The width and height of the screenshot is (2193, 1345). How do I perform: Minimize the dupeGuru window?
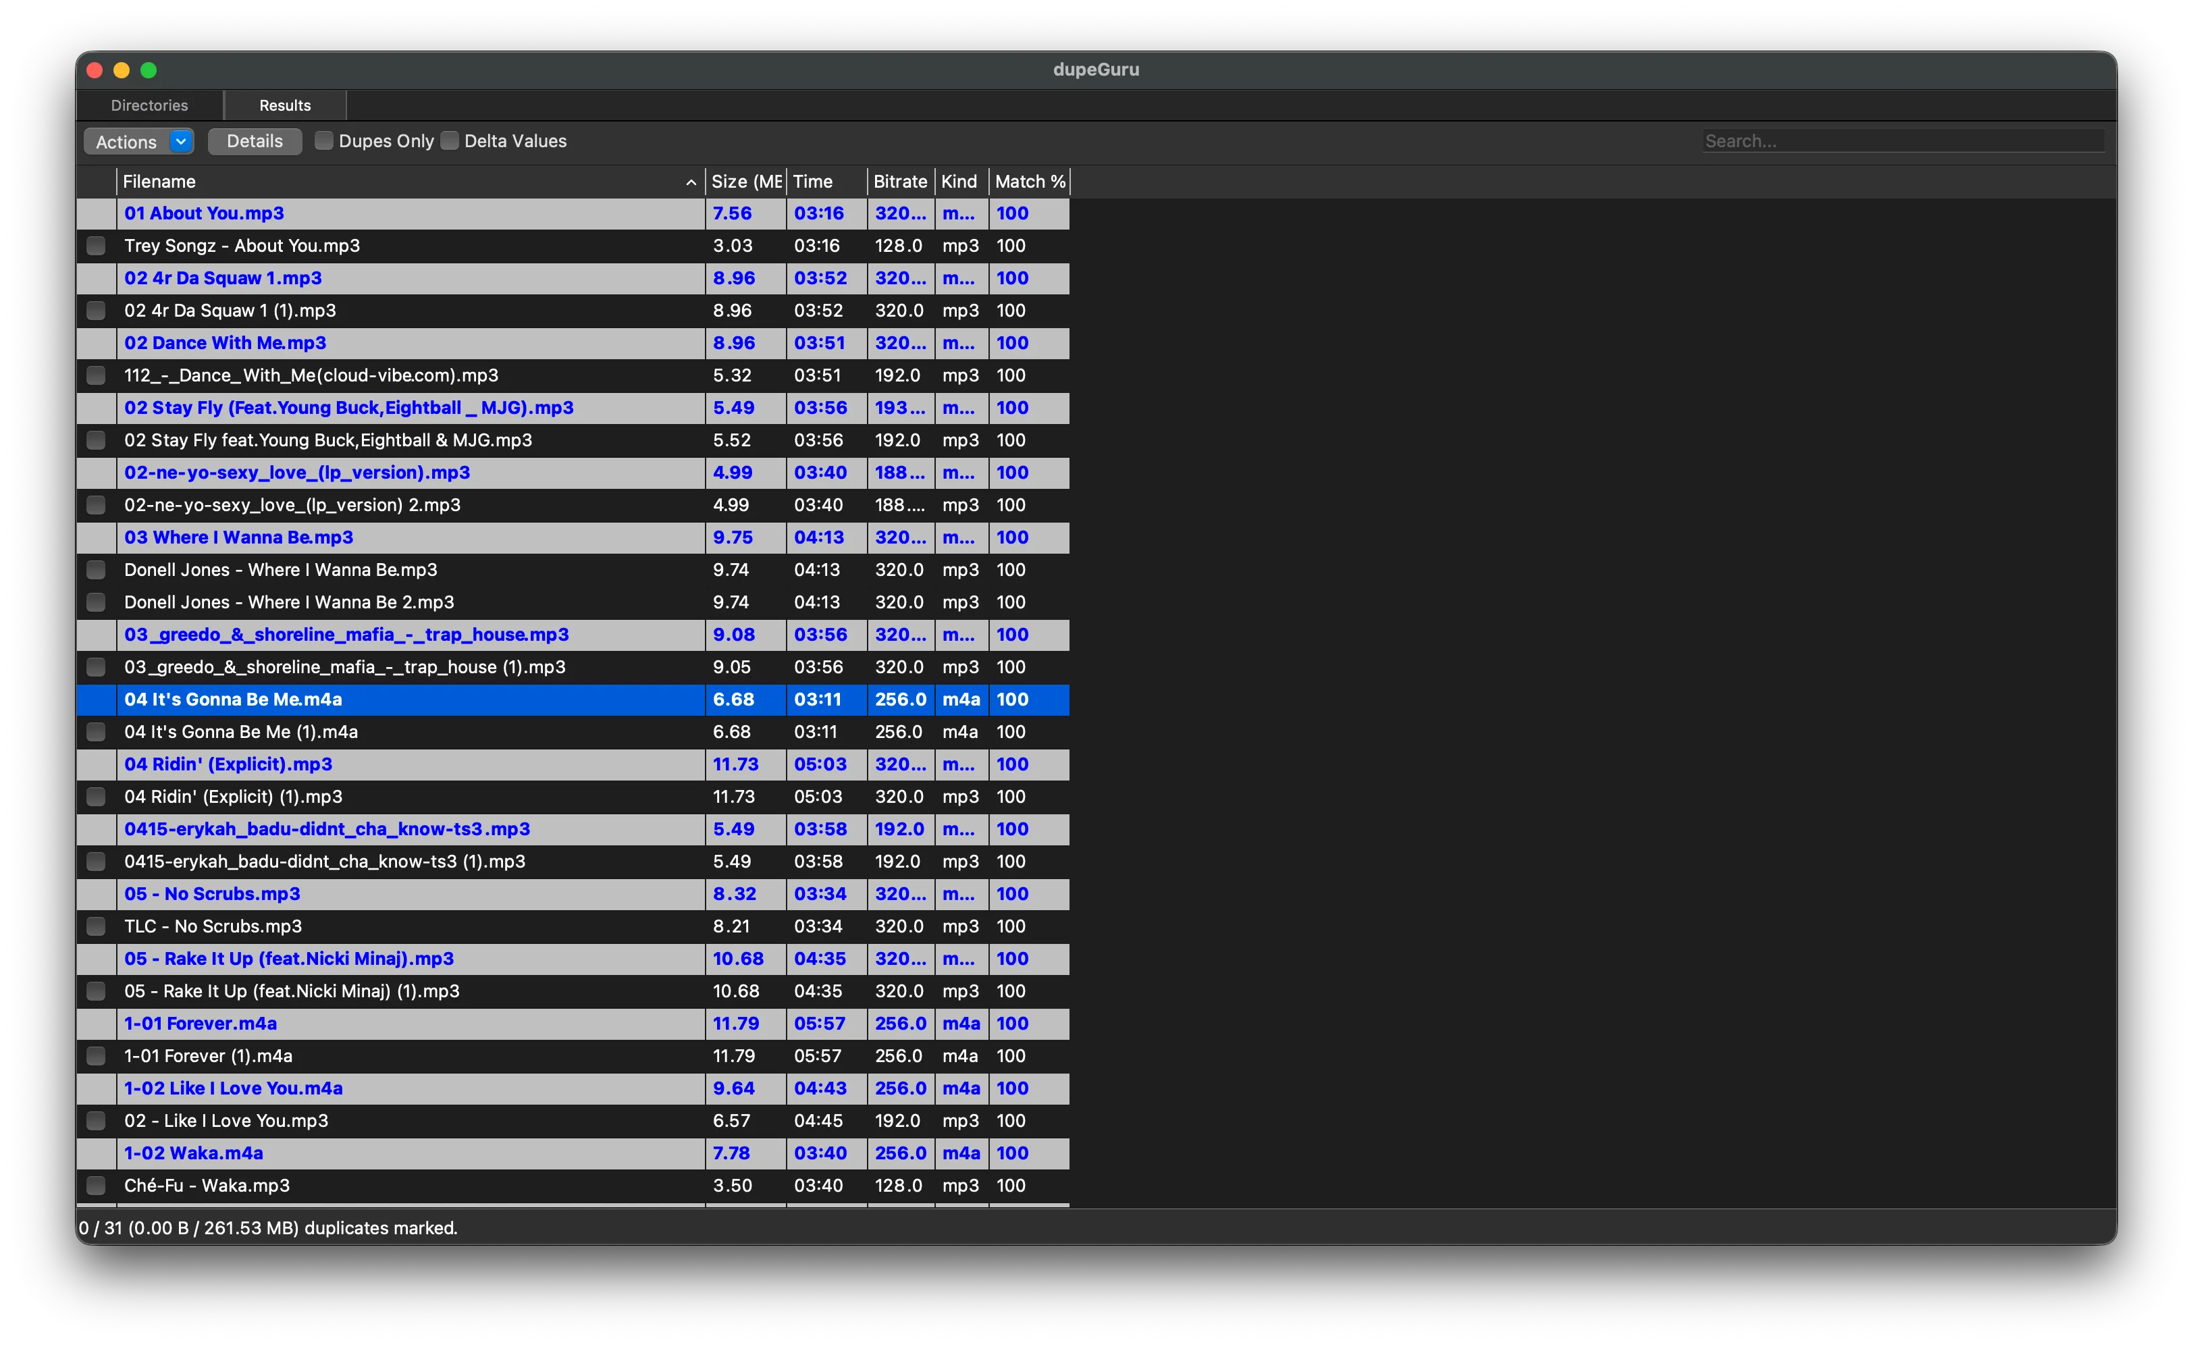122,70
